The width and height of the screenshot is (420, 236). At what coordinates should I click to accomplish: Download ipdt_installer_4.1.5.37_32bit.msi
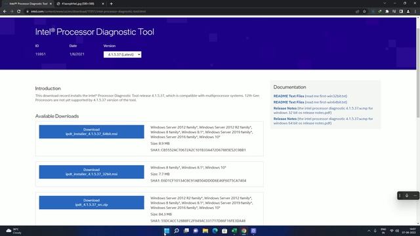[x=91, y=172]
